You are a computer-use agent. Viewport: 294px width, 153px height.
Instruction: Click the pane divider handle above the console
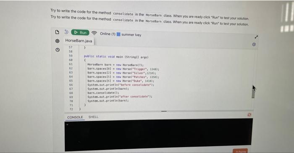164,111
